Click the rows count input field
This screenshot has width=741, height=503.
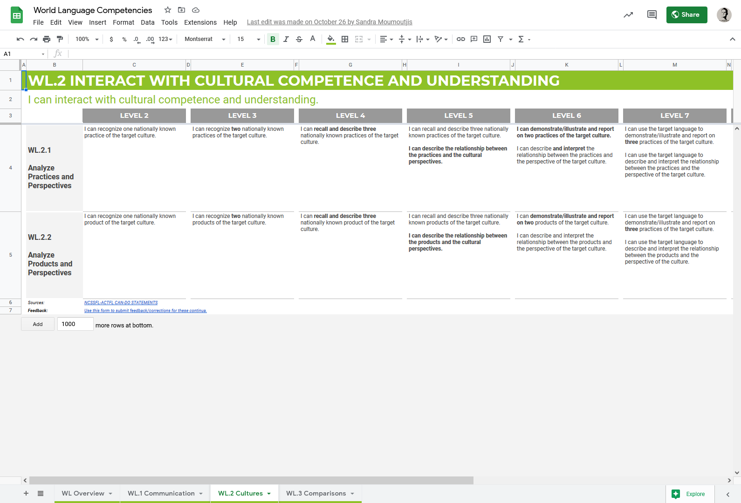click(x=75, y=324)
